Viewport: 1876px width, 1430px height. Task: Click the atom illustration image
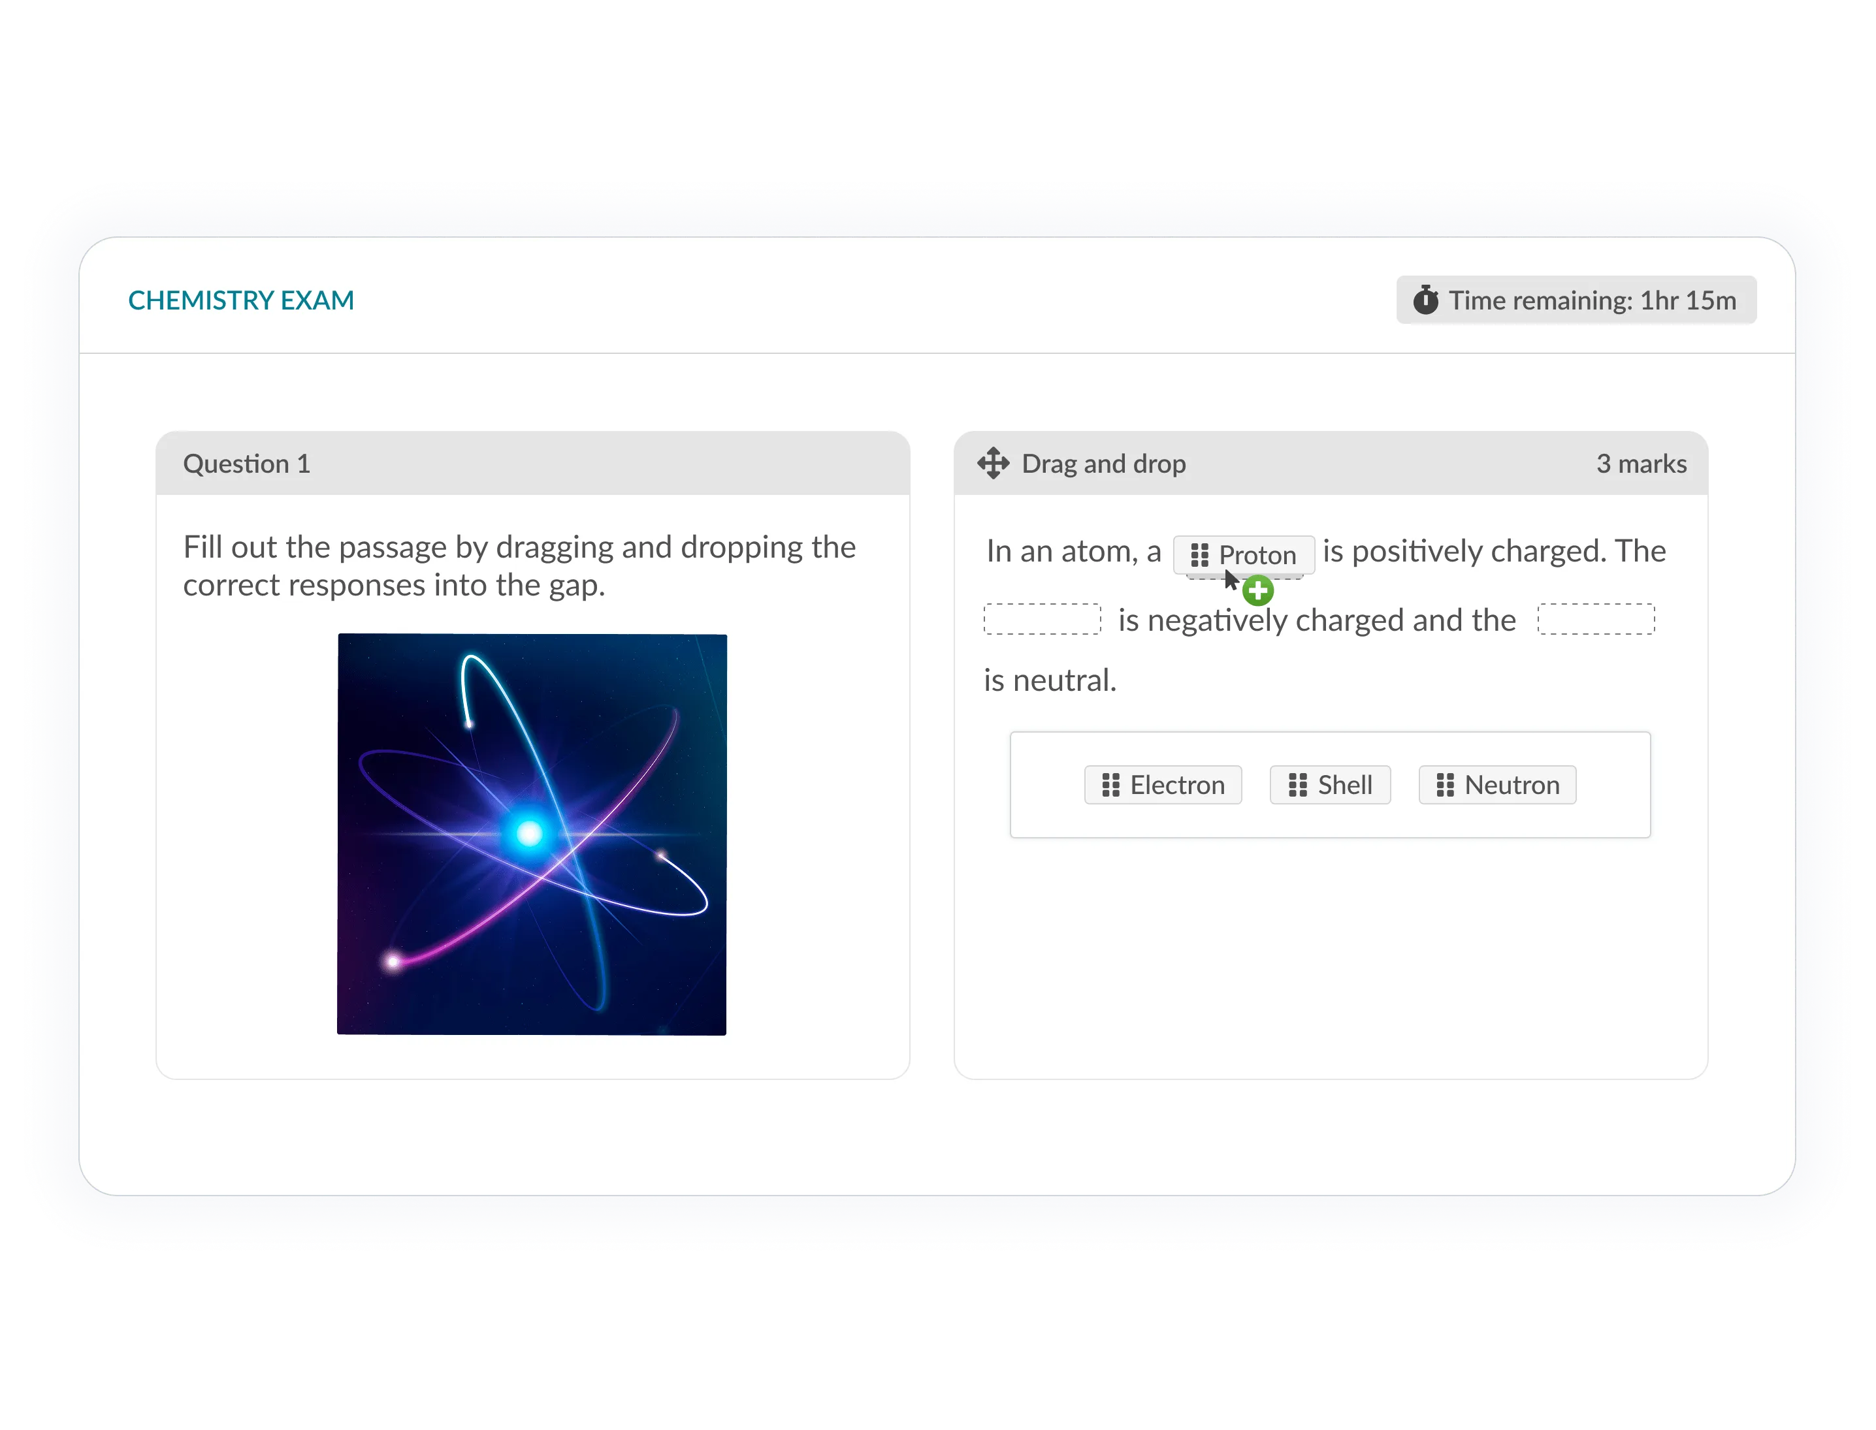pos(531,834)
